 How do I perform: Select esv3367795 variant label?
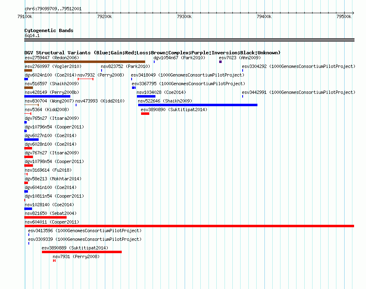point(188,84)
